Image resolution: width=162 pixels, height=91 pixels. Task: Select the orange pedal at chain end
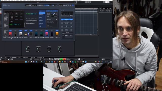(x=57, y=34)
